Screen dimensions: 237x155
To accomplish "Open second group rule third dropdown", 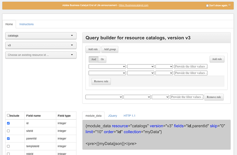I will pos(164,73).
